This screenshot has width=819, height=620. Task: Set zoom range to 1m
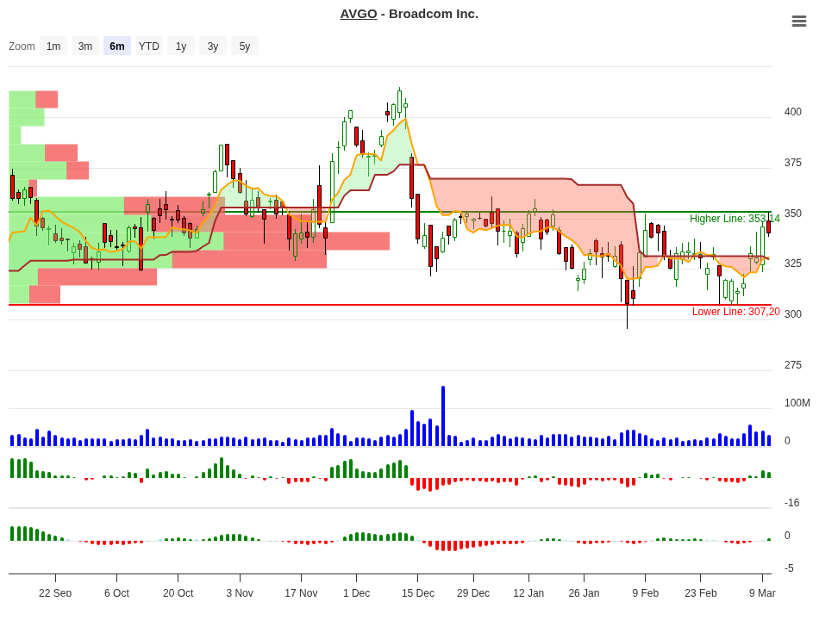pyautogui.click(x=53, y=46)
